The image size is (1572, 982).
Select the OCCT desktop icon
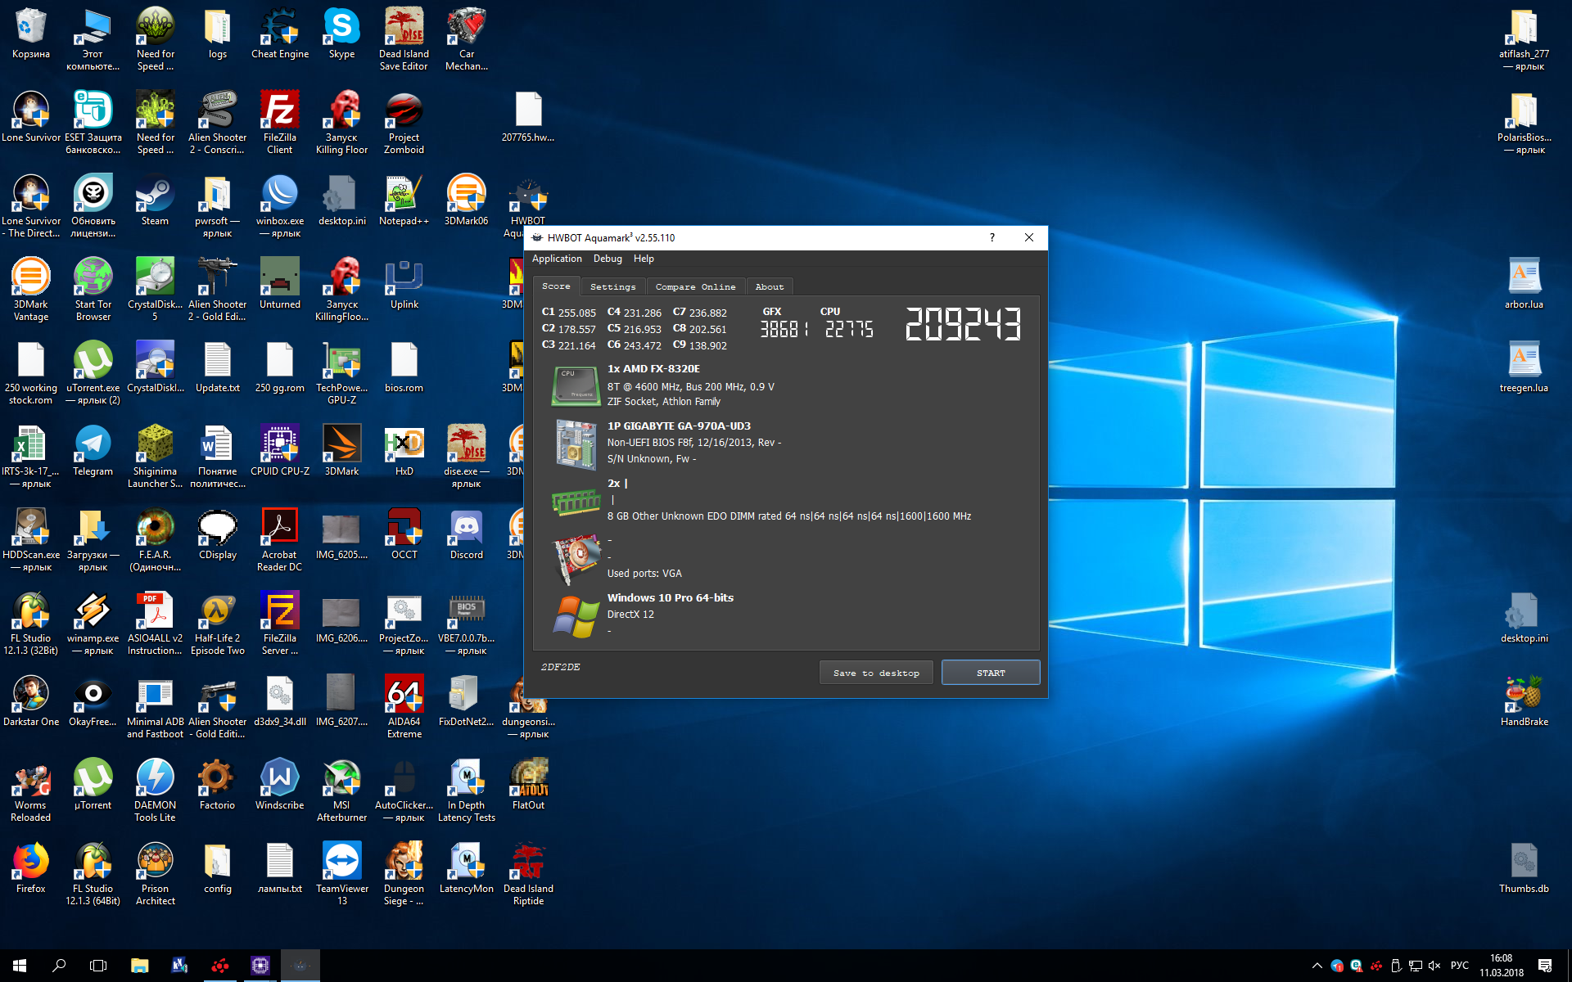(x=404, y=534)
